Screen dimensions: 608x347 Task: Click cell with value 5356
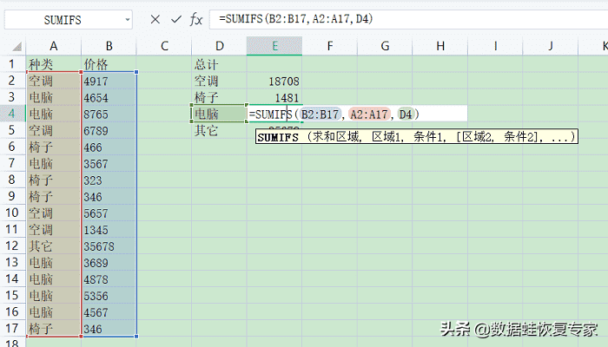109,295
